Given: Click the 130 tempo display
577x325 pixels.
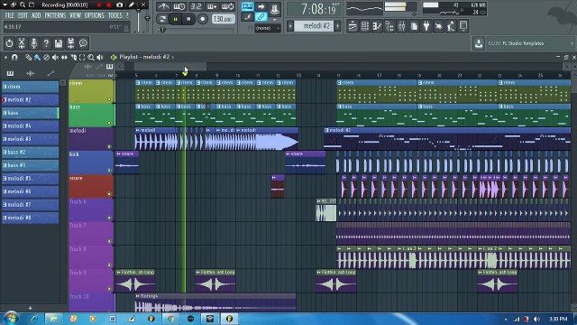Looking at the screenshot, I should click(223, 19).
